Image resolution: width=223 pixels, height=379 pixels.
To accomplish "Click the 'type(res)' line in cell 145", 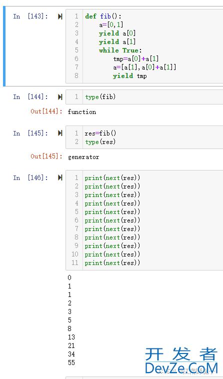I will [x=100, y=142].
